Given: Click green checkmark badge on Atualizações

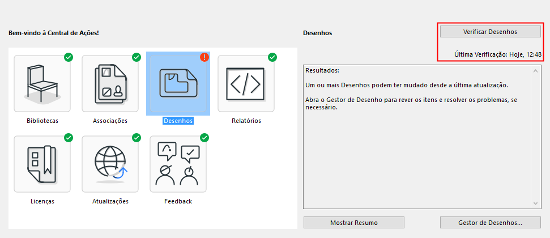Looking at the screenshot, I should (137, 138).
